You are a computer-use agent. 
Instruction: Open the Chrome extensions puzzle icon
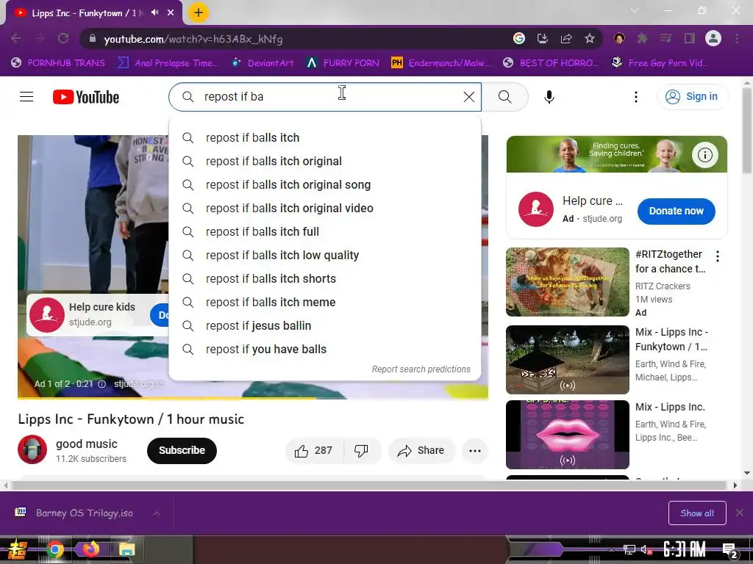point(643,38)
